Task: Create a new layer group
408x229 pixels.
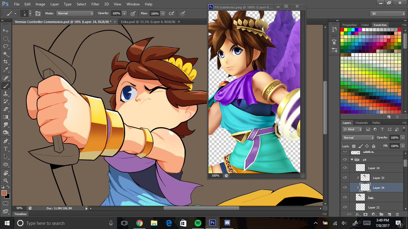Action: coord(381,214)
